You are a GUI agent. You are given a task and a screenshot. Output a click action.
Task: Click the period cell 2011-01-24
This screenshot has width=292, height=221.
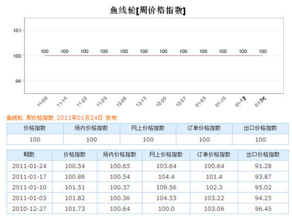pos(29,166)
